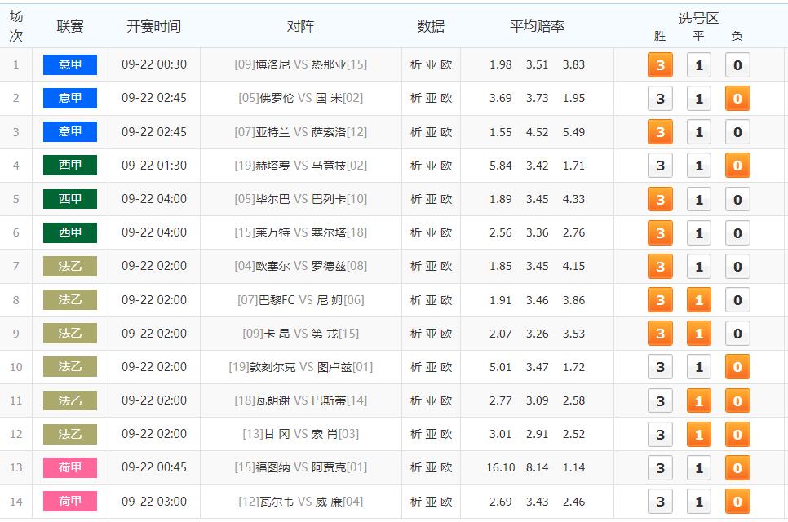Click 西甲 league tag for 莱万特 match
The image size is (788, 522).
(x=70, y=232)
